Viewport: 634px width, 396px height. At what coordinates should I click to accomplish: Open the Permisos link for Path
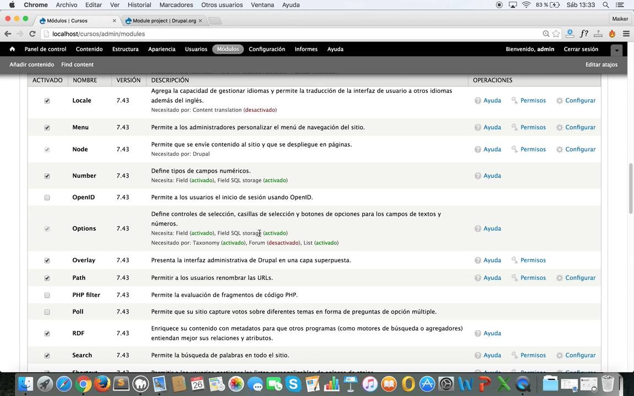coord(533,278)
